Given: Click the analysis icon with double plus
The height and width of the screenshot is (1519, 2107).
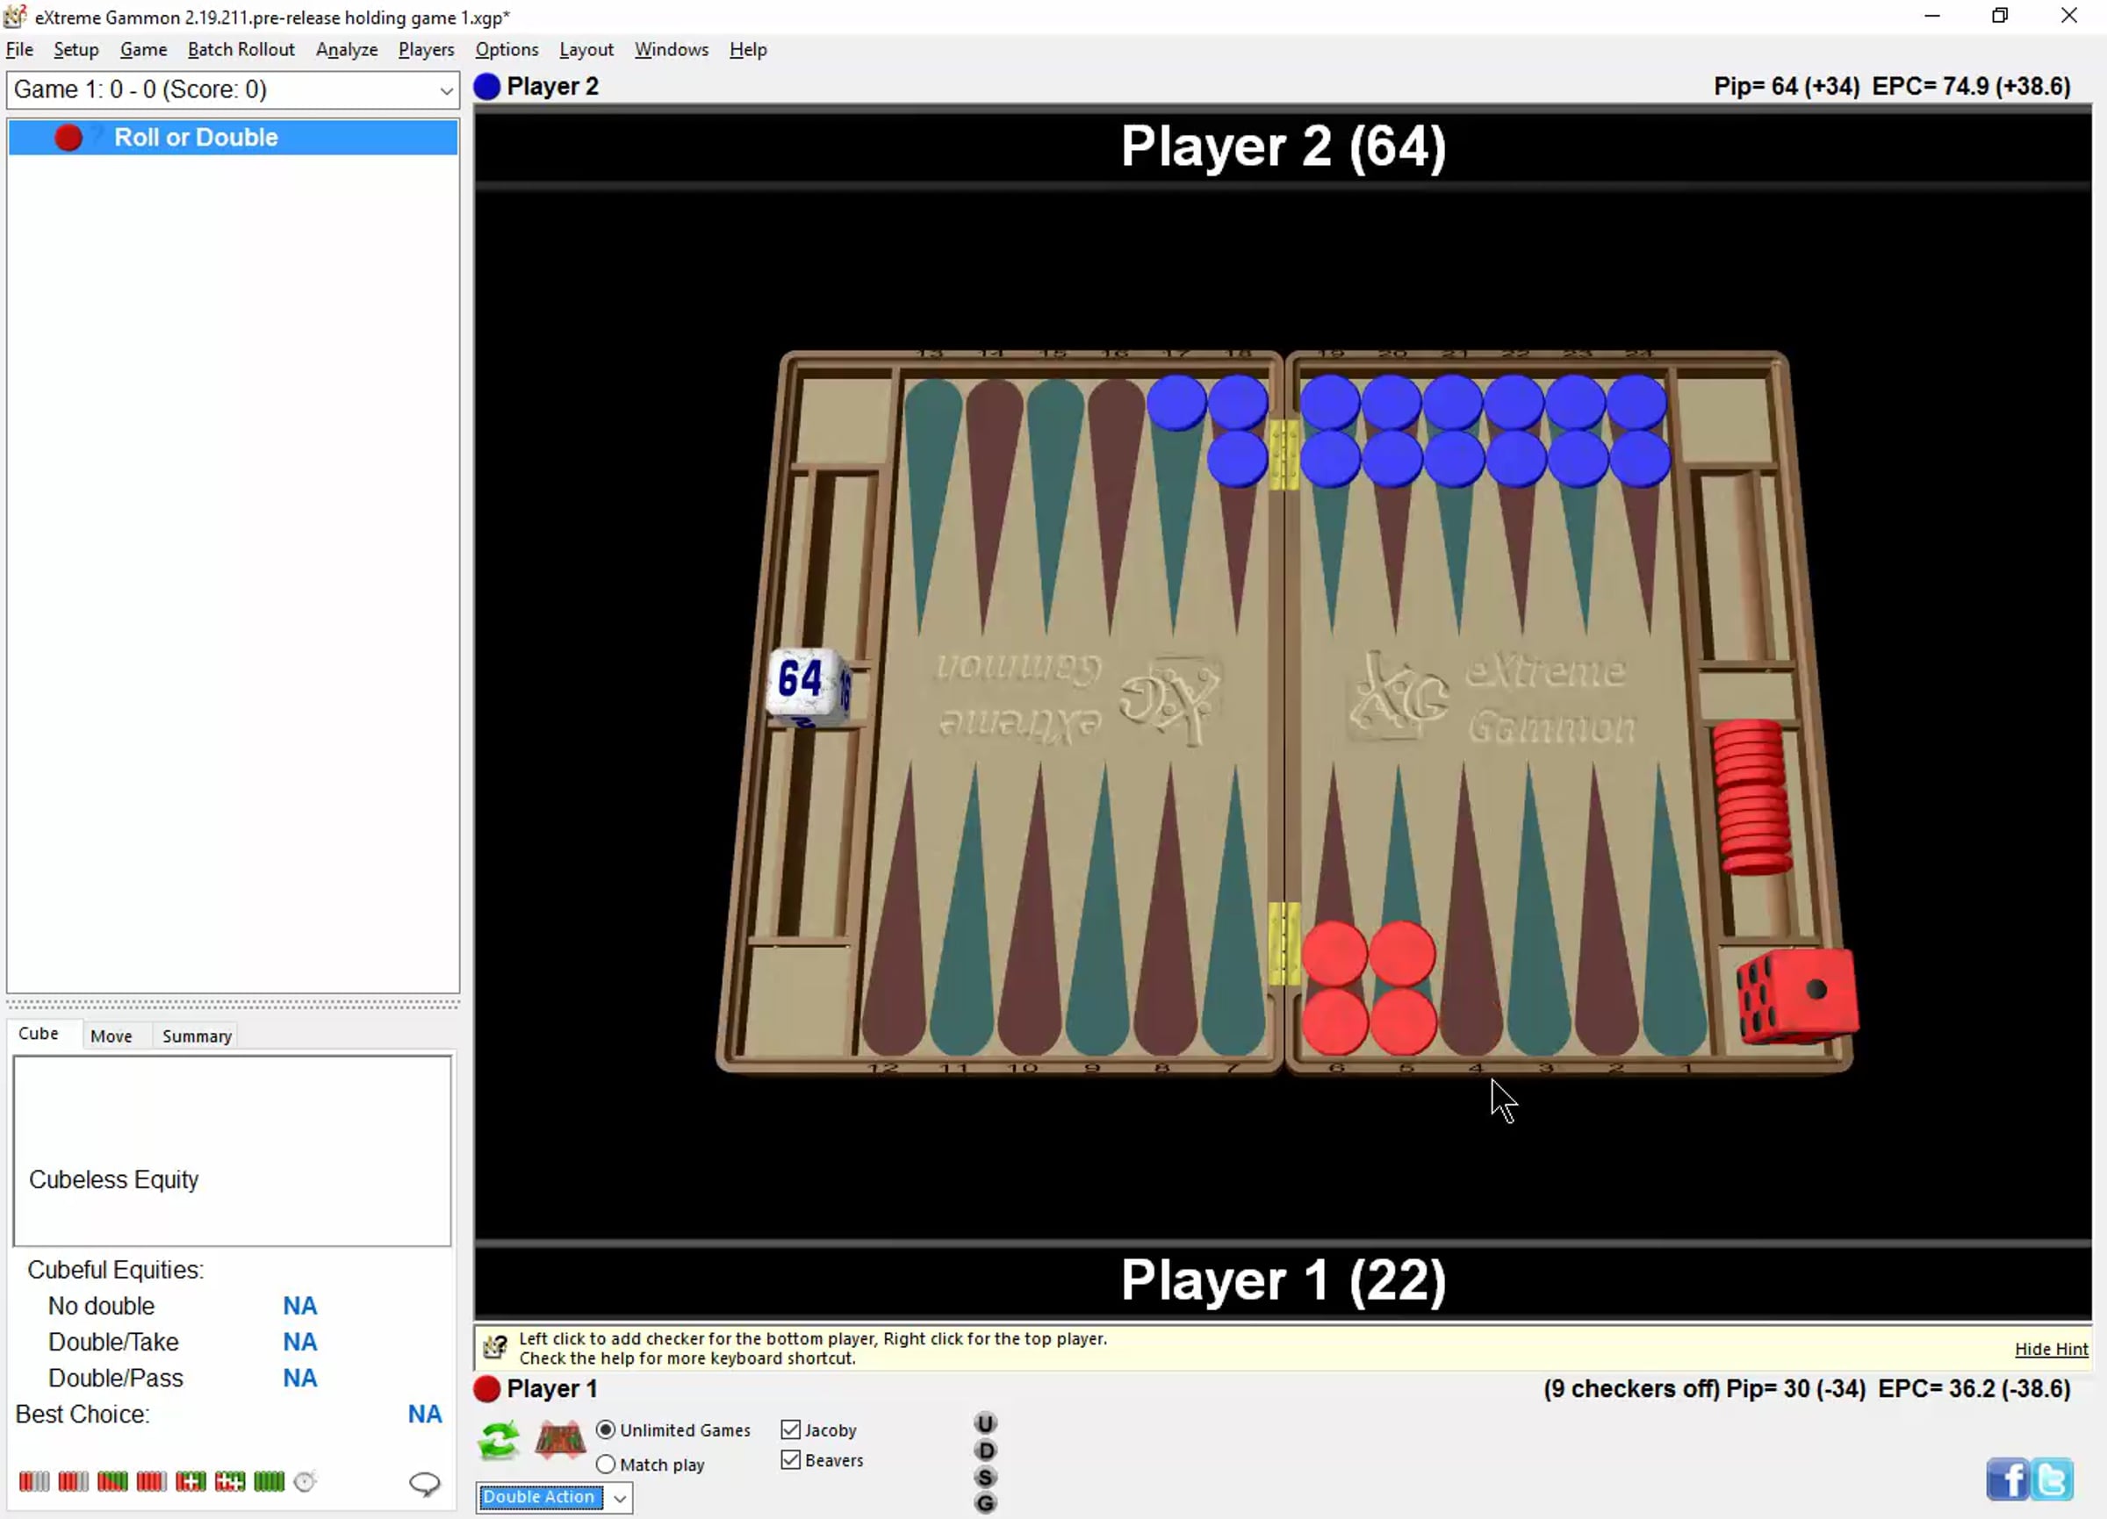Looking at the screenshot, I should click(229, 1481).
